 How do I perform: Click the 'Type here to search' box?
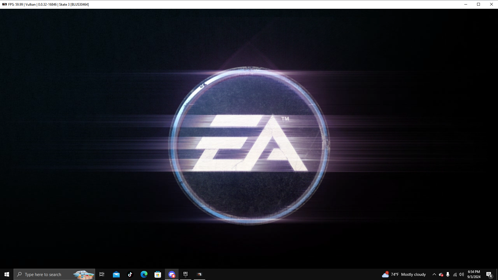pos(54,274)
